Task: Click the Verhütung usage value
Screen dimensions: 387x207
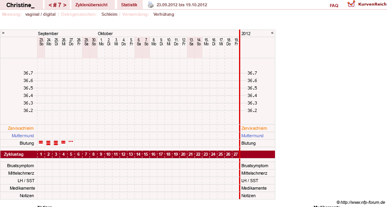Action: 164,14
